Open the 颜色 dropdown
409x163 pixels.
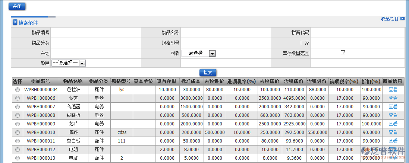(x=69, y=63)
